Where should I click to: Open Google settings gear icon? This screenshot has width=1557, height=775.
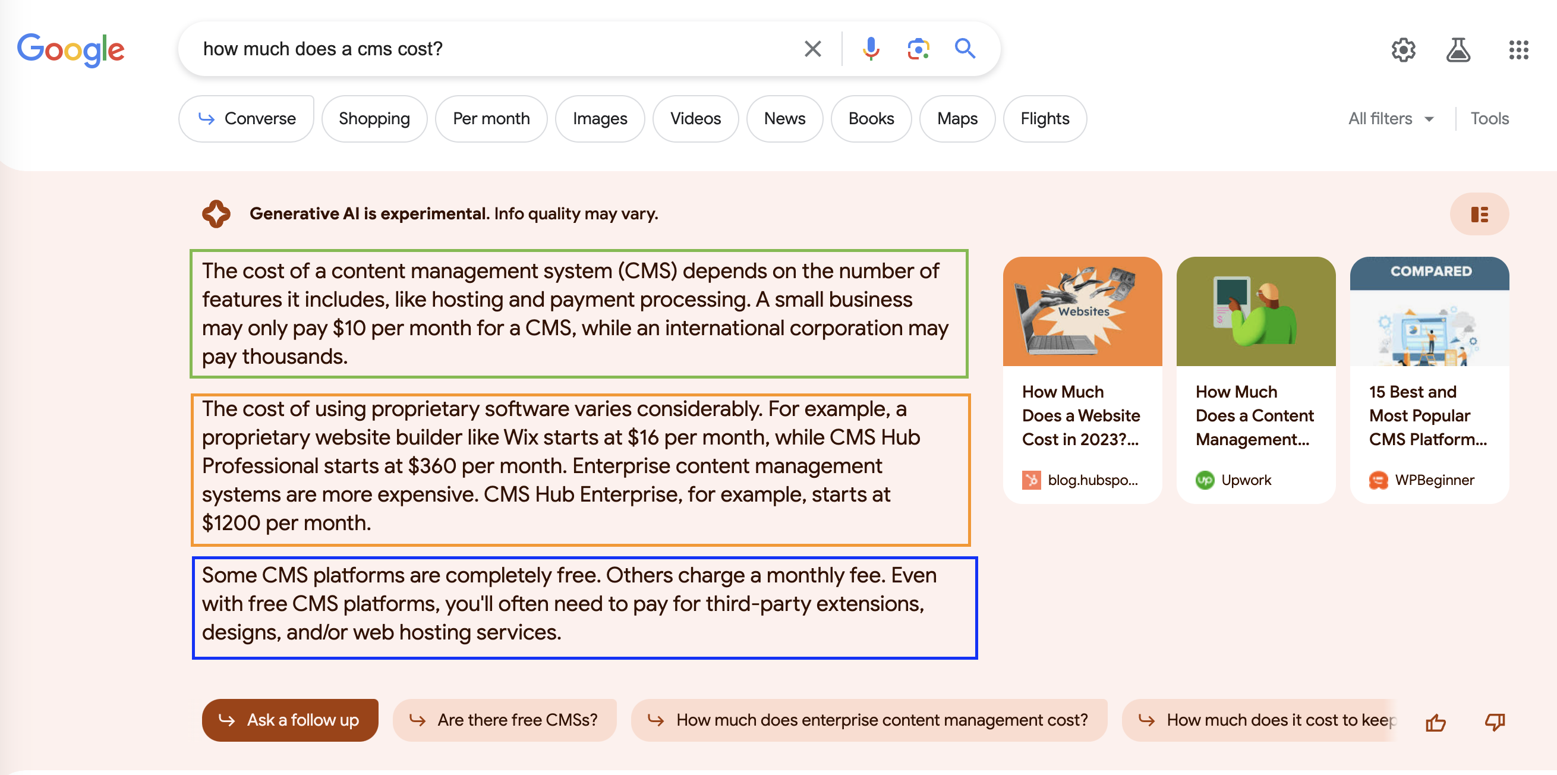1403,50
